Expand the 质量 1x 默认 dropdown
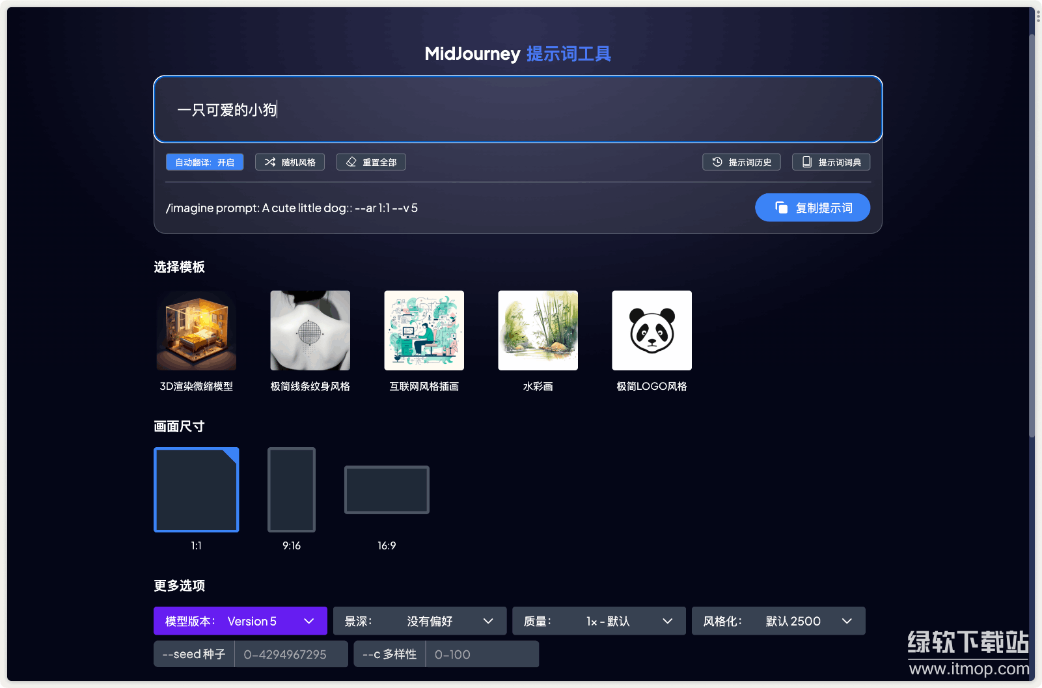This screenshot has width=1042, height=688. click(x=599, y=621)
